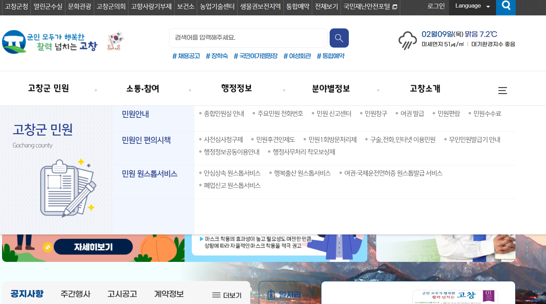Open the 일자리 clipboard icon
Screen dimensions: 546x304
(x=271, y=294)
